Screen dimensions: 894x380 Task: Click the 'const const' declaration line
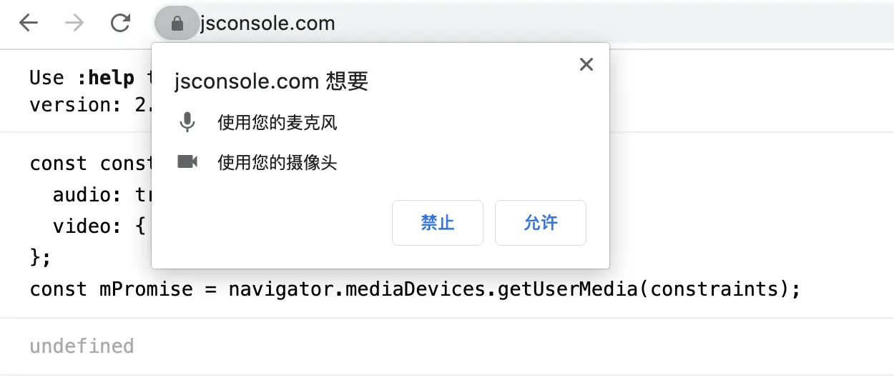click(x=91, y=164)
